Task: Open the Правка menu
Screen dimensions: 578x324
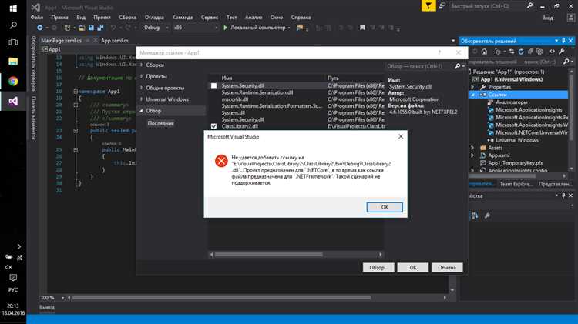Action: [x=59, y=17]
